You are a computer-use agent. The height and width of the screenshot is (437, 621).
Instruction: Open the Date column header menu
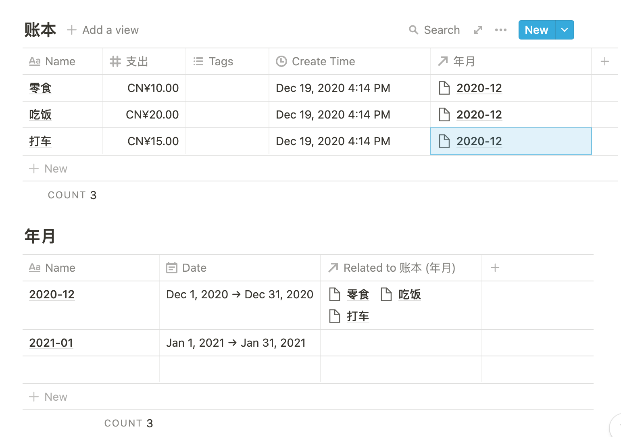click(194, 268)
